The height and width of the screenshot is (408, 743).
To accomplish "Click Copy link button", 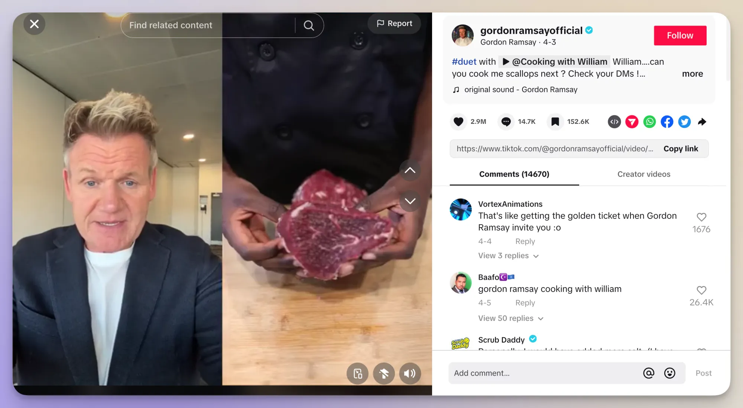I will [680, 148].
